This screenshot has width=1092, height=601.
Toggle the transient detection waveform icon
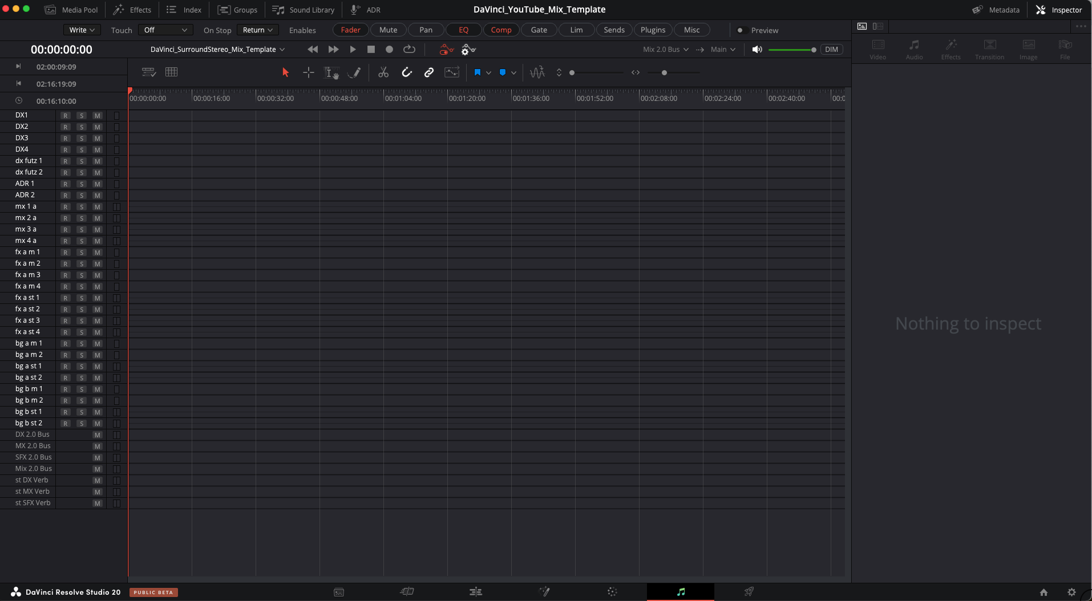click(537, 72)
